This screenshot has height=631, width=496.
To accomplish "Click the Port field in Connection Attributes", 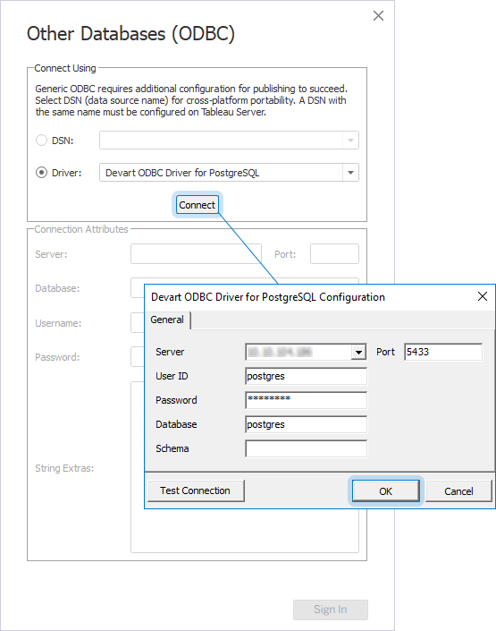I will 334,254.
